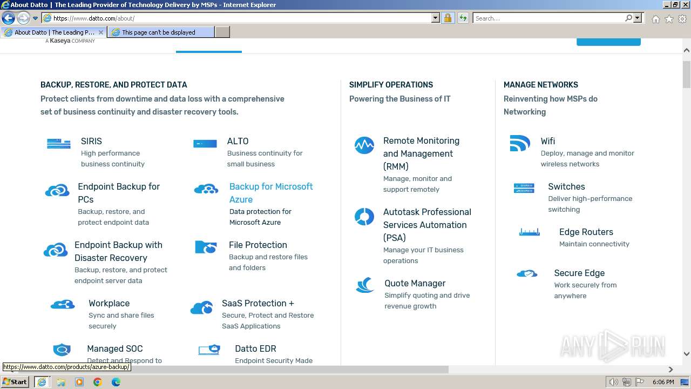Click the security lock icon in address bar

click(x=448, y=18)
